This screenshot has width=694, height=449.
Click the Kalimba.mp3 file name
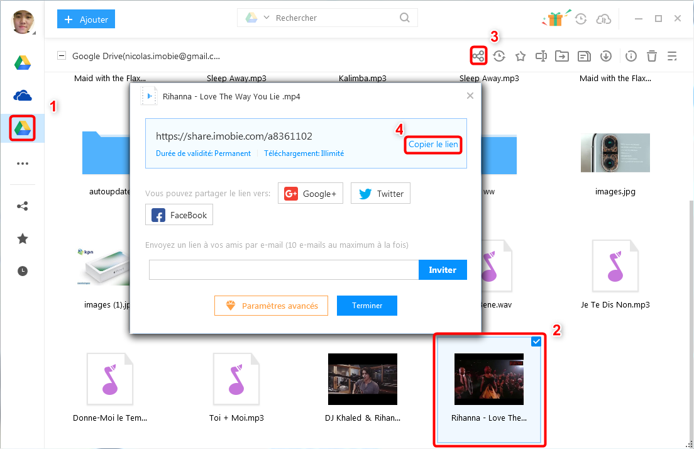363,79
